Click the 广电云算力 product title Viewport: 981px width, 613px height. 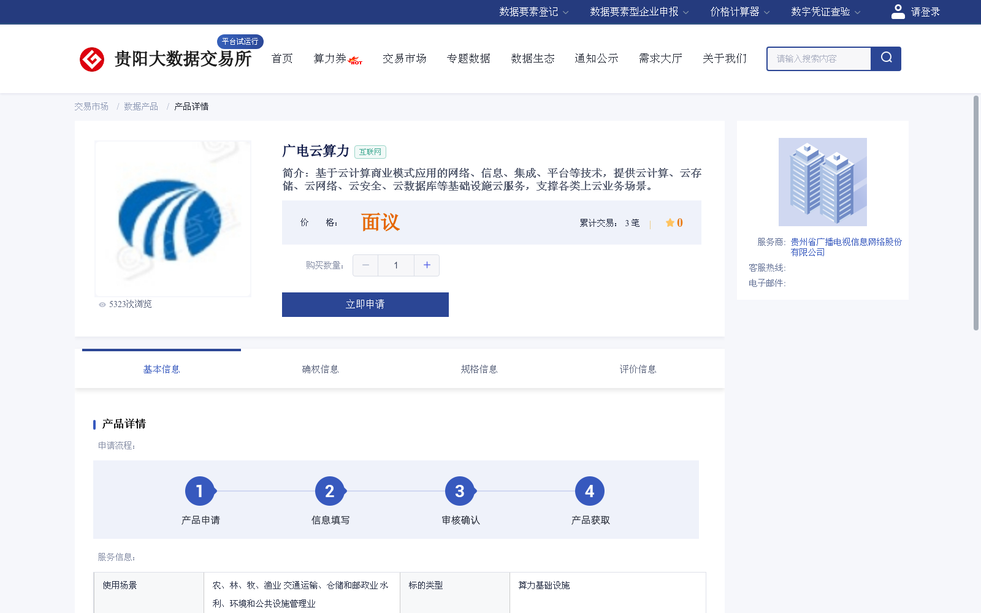pos(316,151)
